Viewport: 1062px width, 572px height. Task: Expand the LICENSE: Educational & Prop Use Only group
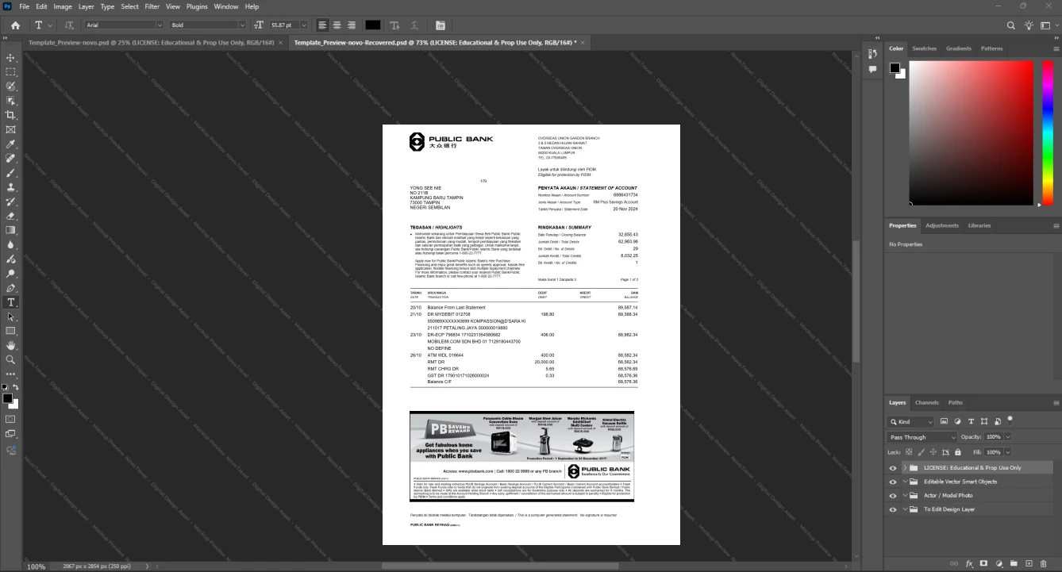pyautogui.click(x=905, y=468)
